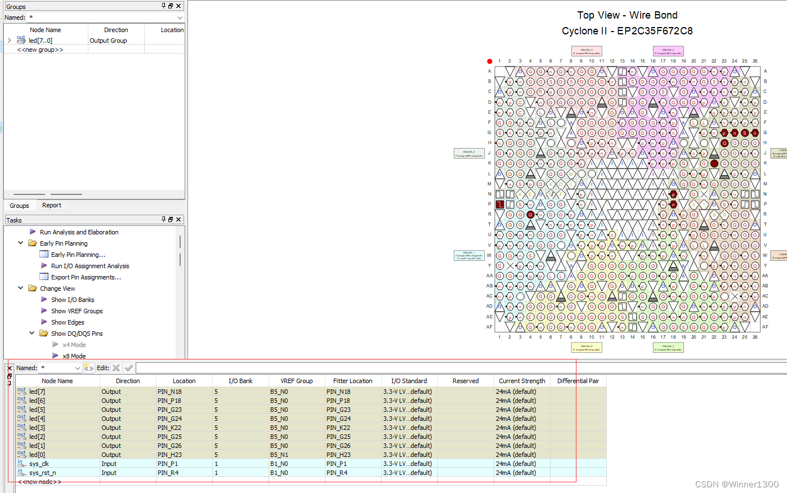The image size is (787, 493).
Task: Sort by the VREF Group column header
Action: (297, 381)
